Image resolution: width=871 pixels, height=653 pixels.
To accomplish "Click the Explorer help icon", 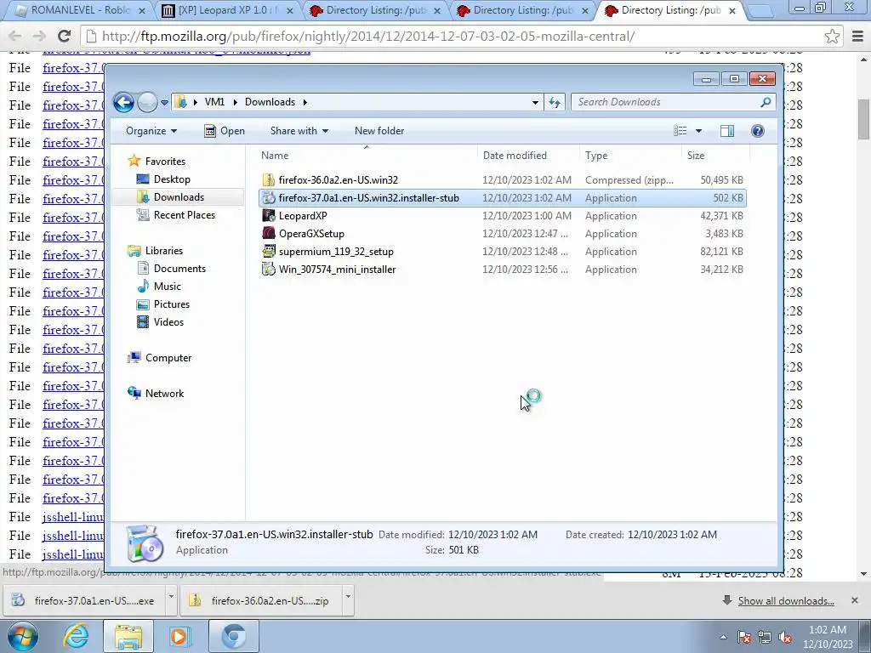I will [x=757, y=131].
